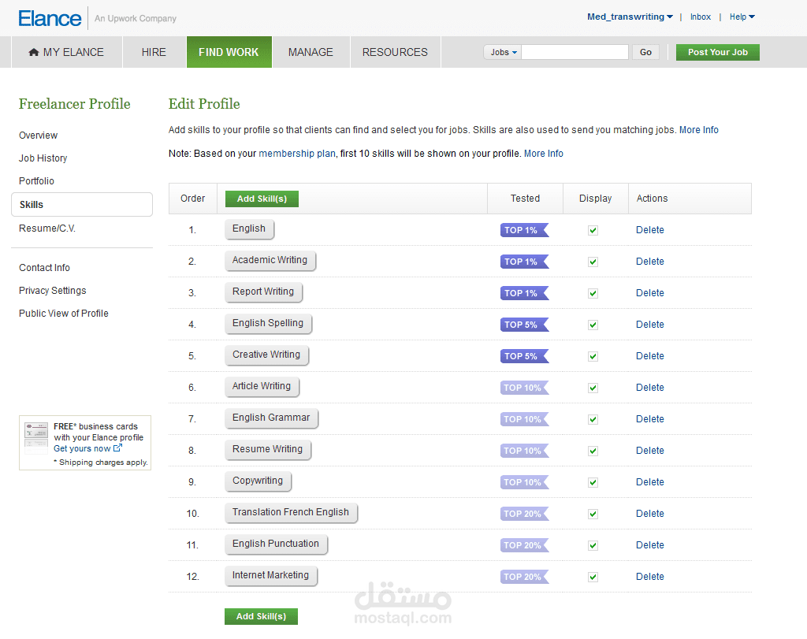Click the TOP 20% badge for English Punctuation
The height and width of the screenshot is (639, 807).
(524, 545)
